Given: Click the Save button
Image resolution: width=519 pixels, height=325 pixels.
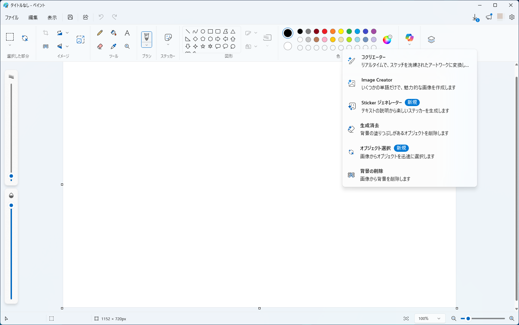Looking at the screenshot, I should [70, 17].
